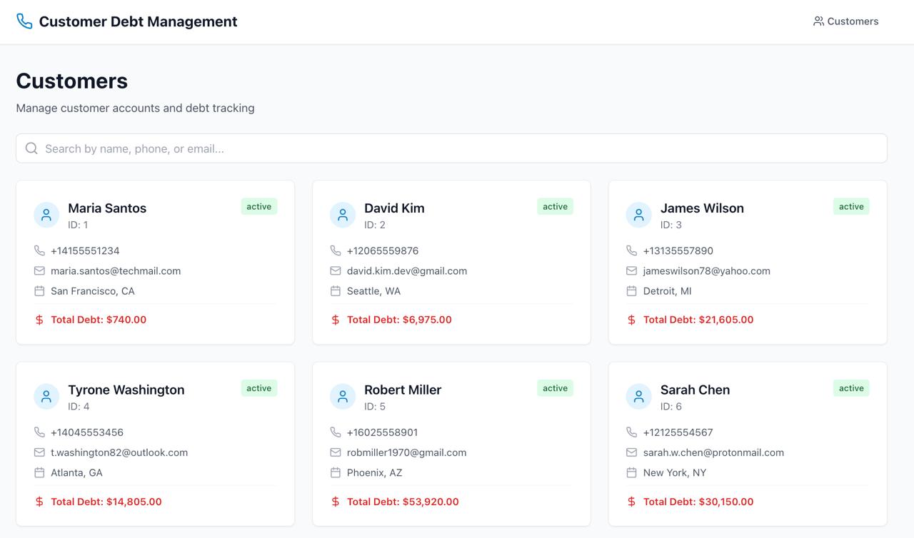Screen dimensions: 914x538
Task: Click mail icon beside maria.santos@techmail.com
Action: click(x=39, y=270)
